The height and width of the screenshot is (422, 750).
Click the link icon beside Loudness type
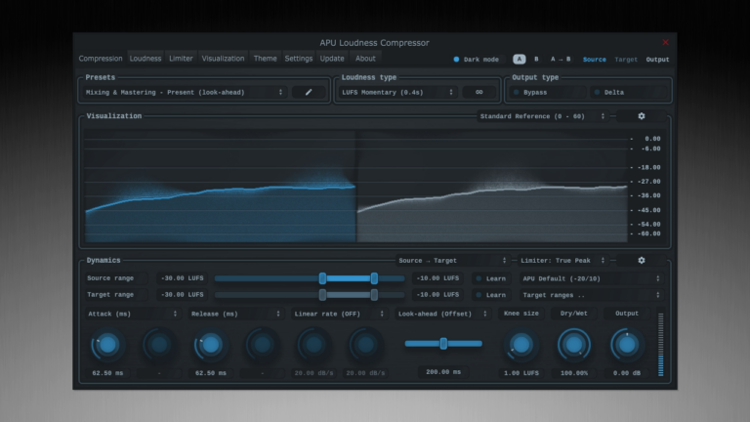pyautogui.click(x=479, y=92)
